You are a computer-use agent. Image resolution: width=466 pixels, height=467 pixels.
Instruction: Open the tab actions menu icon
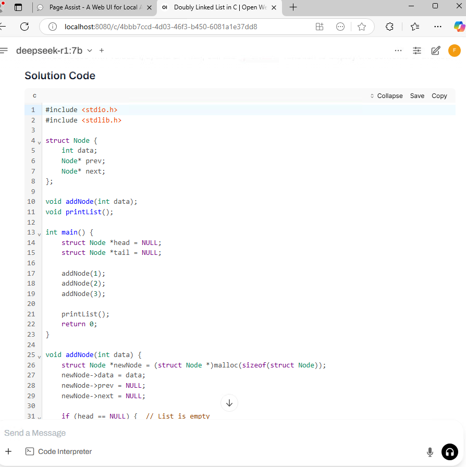point(18,7)
